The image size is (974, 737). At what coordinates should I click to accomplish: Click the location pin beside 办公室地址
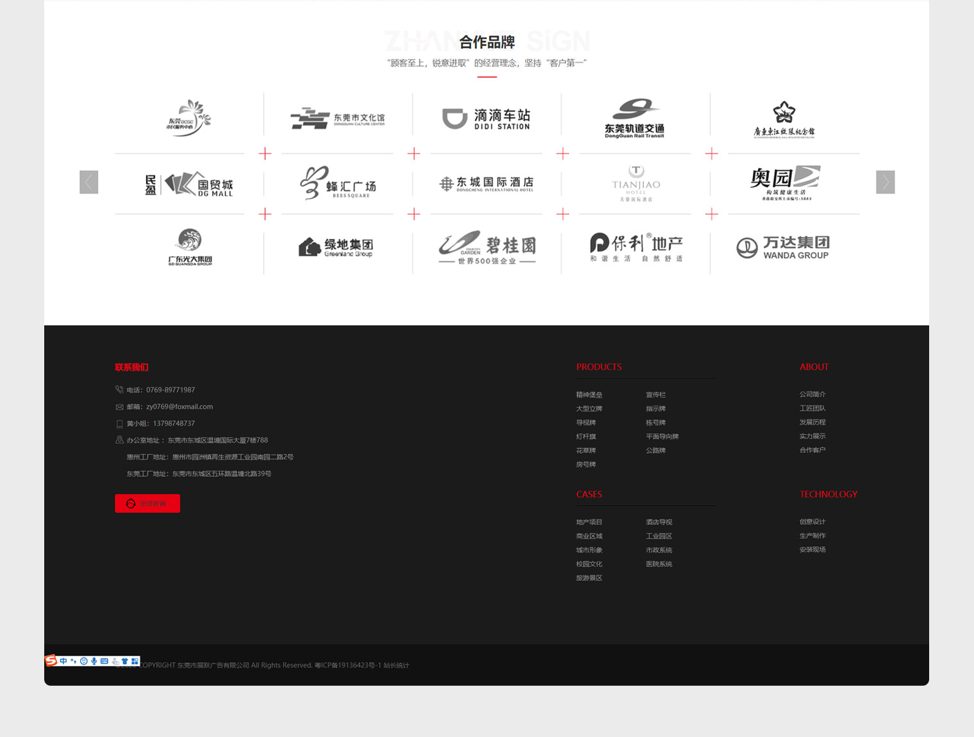119,440
